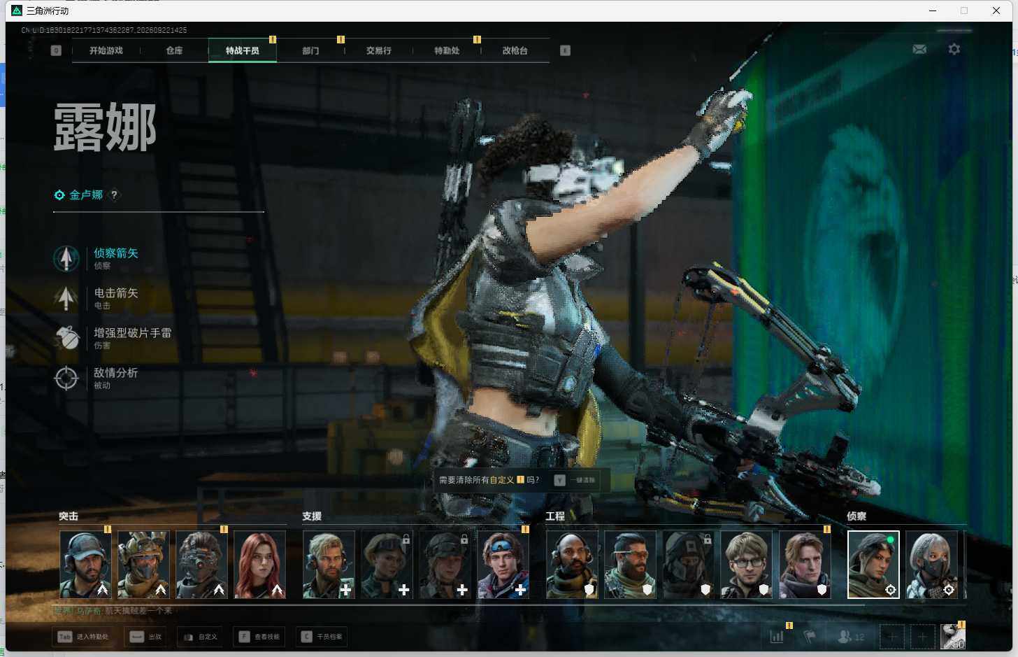Select the red-haired assault operator
1018x657 pixels.
point(259,565)
